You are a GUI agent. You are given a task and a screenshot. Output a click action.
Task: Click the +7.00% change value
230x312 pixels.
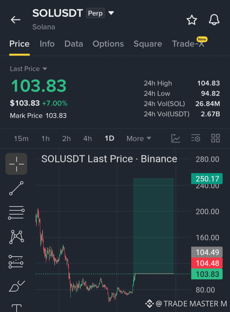(55, 103)
